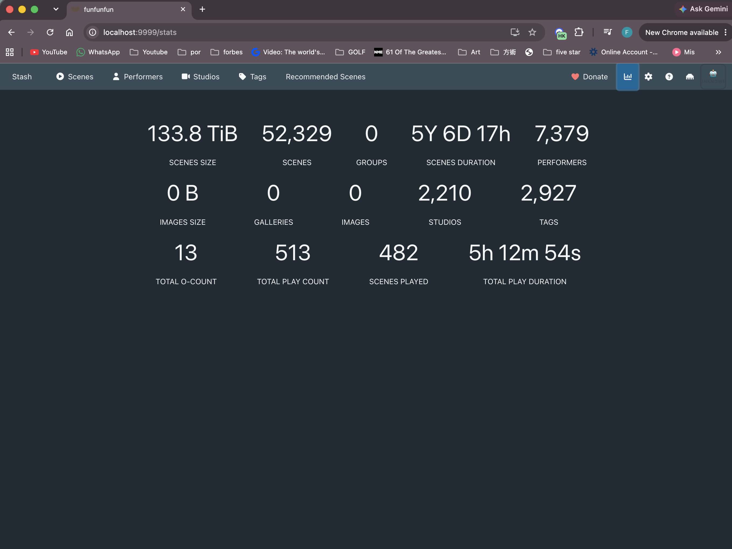Viewport: 732px width, 549px height.
Task: Open the 方術 bookmark folder
Action: tap(503, 52)
